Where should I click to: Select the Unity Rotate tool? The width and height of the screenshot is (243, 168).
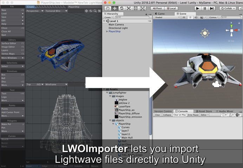tap(121, 8)
